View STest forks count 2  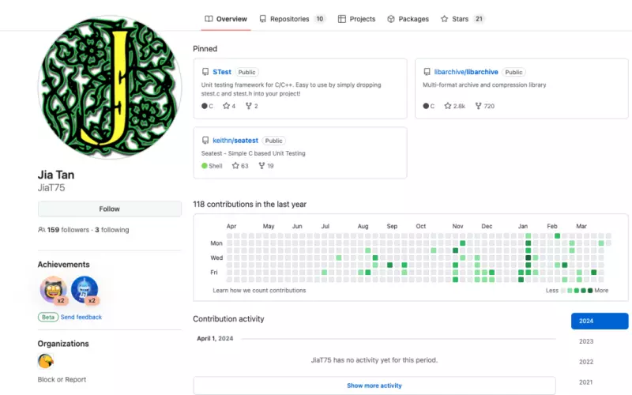[251, 106]
